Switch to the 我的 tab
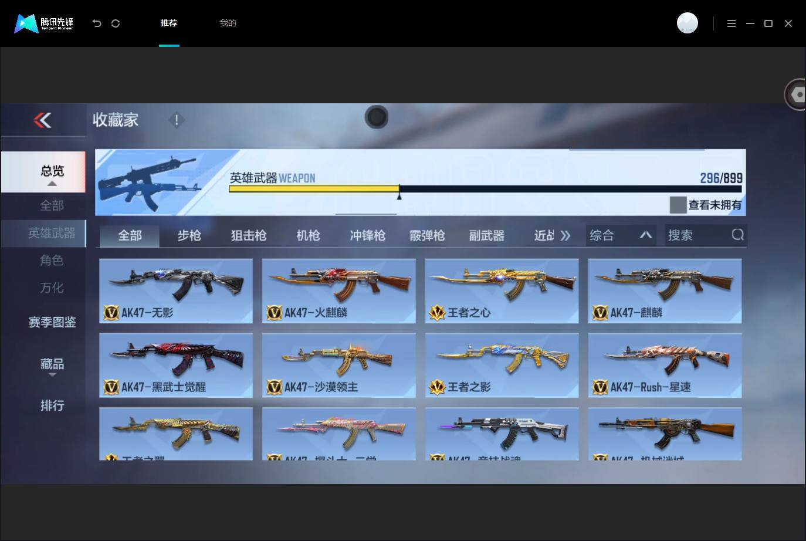 pos(228,23)
